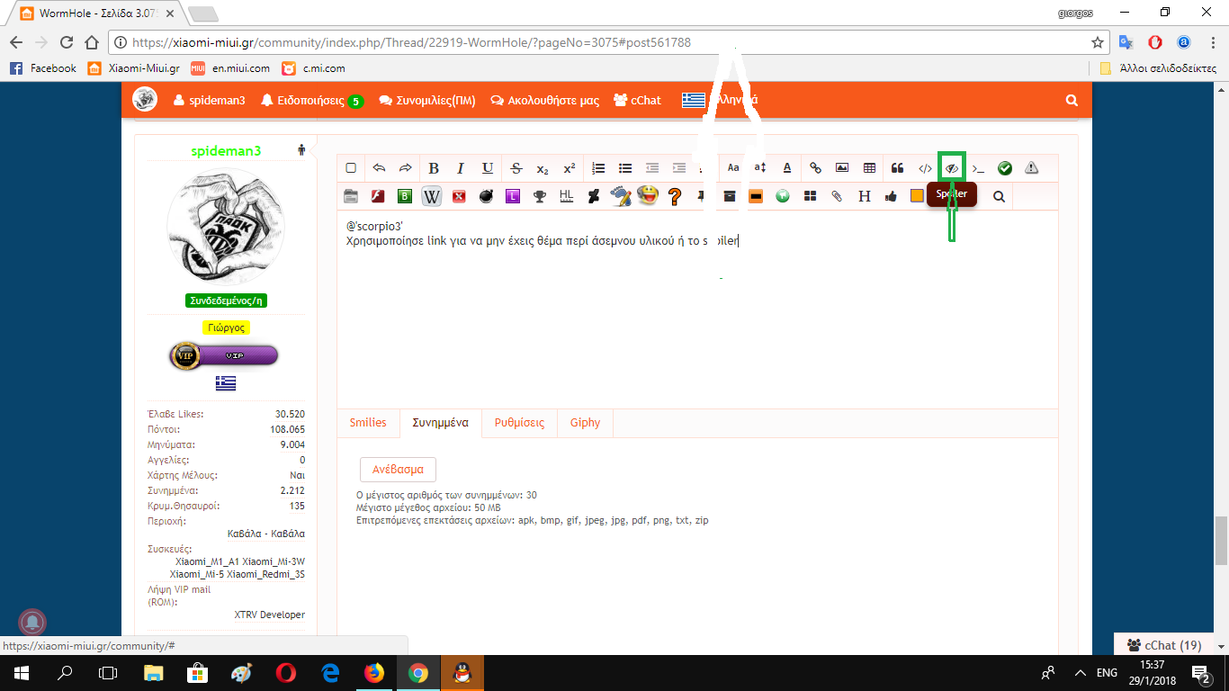The image size is (1229, 691).
Task: Click the page vertical scrollbar thumb
Action: pos(1221,540)
